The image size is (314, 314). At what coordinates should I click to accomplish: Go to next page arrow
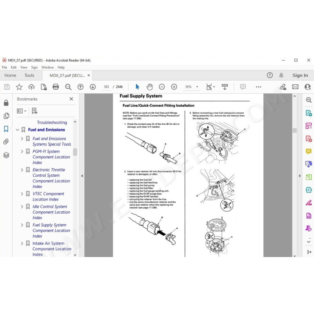pos(93,87)
